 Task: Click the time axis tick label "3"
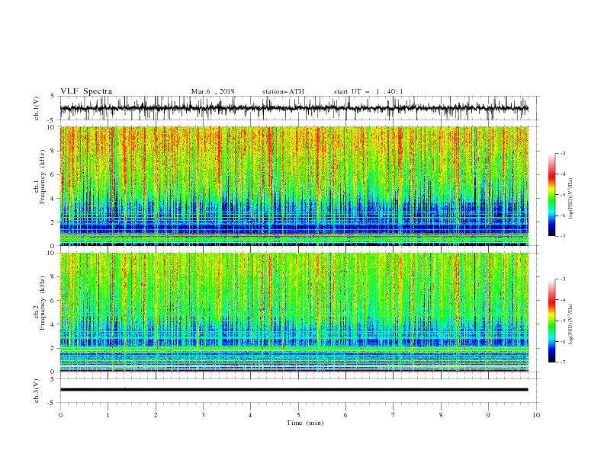[203, 415]
